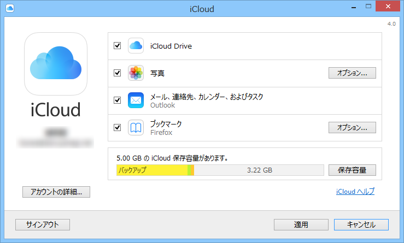Click the 適用 button
Viewport: 404px width, 243px height.
pos(301,225)
